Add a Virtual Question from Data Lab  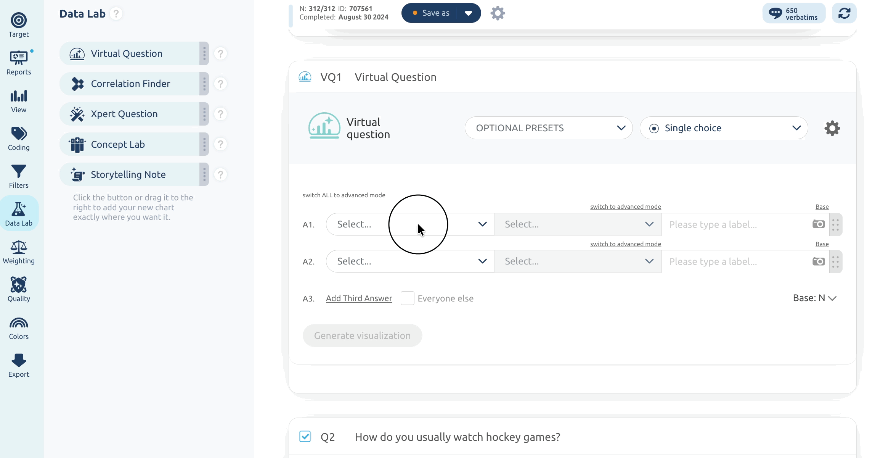pyautogui.click(x=130, y=53)
